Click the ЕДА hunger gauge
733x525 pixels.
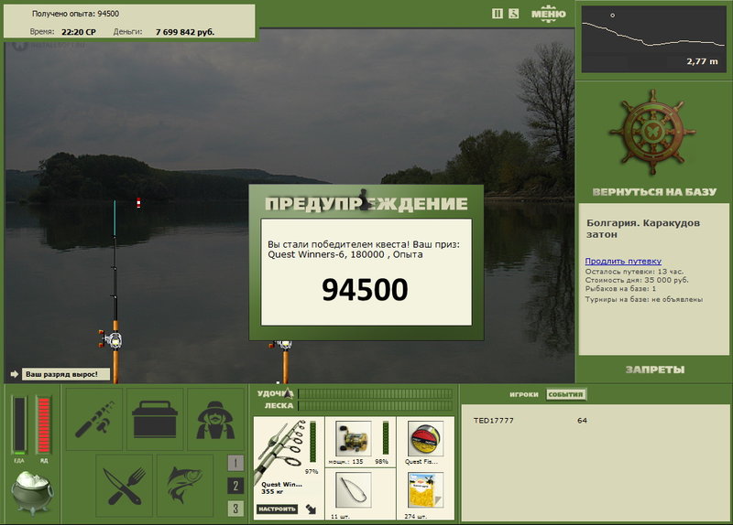19,425
